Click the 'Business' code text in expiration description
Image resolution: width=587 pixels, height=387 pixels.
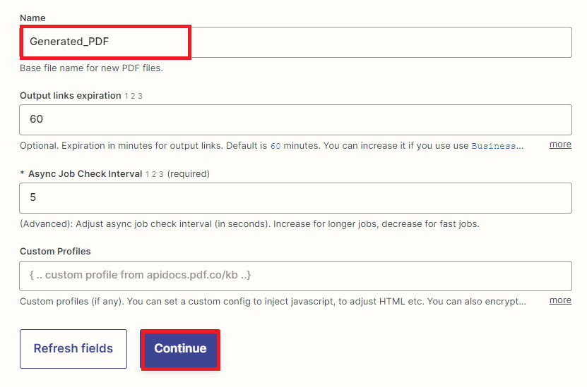[x=497, y=146]
